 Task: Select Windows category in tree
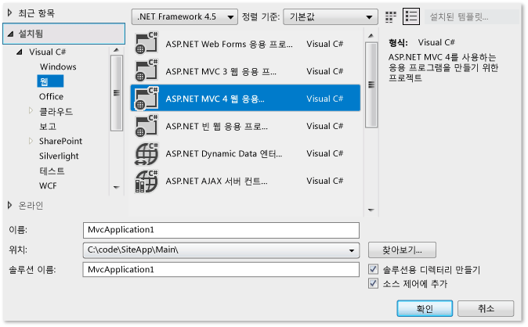(58, 66)
